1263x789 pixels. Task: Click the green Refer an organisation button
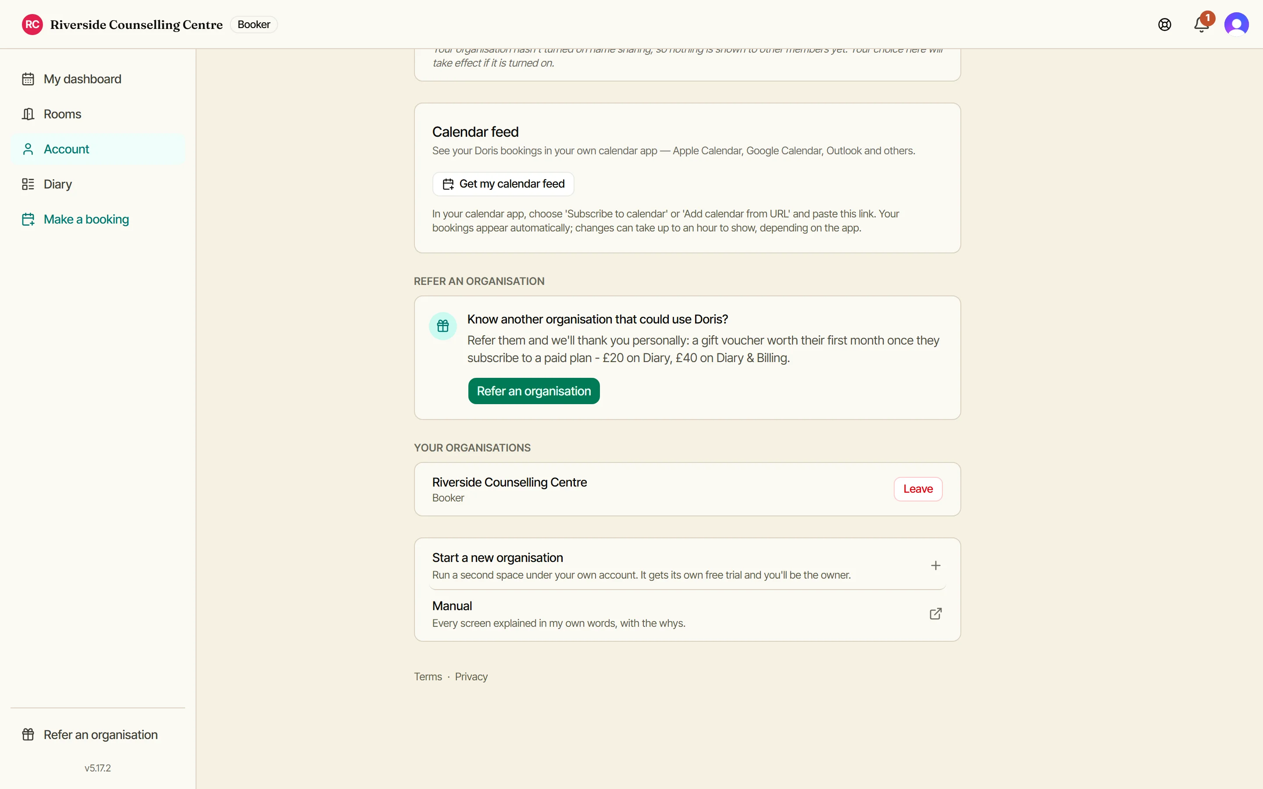[x=534, y=391]
